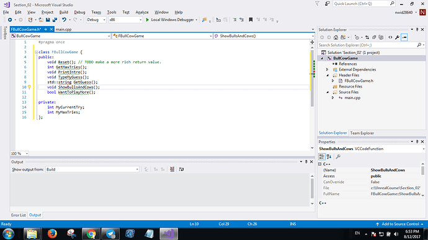The width and height of the screenshot is (428, 240).
Task: Click Add to Source Control
Action: pyautogui.click(x=400, y=224)
